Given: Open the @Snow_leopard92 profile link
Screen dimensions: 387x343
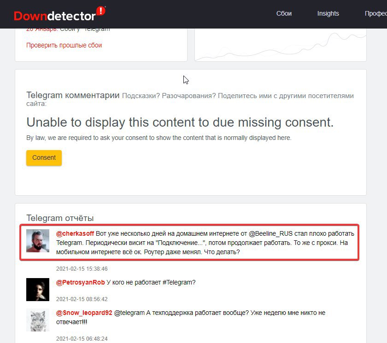Looking at the screenshot, I should (x=84, y=313).
